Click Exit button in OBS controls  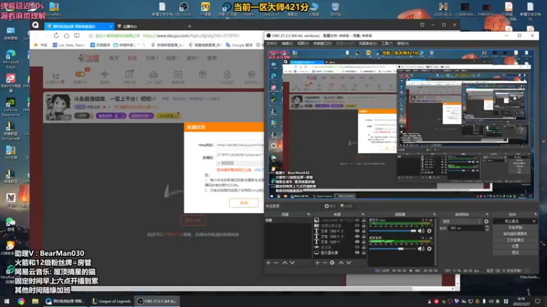(515, 252)
